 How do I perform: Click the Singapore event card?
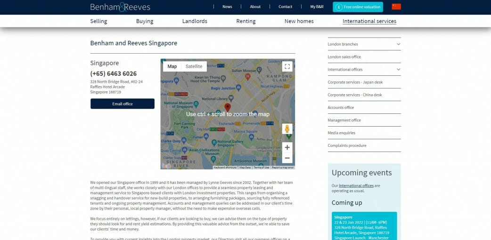(364, 226)
